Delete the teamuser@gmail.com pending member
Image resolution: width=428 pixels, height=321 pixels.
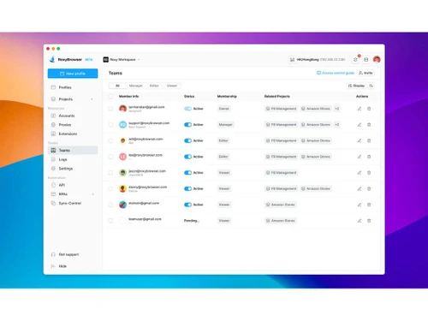[369, 221]
